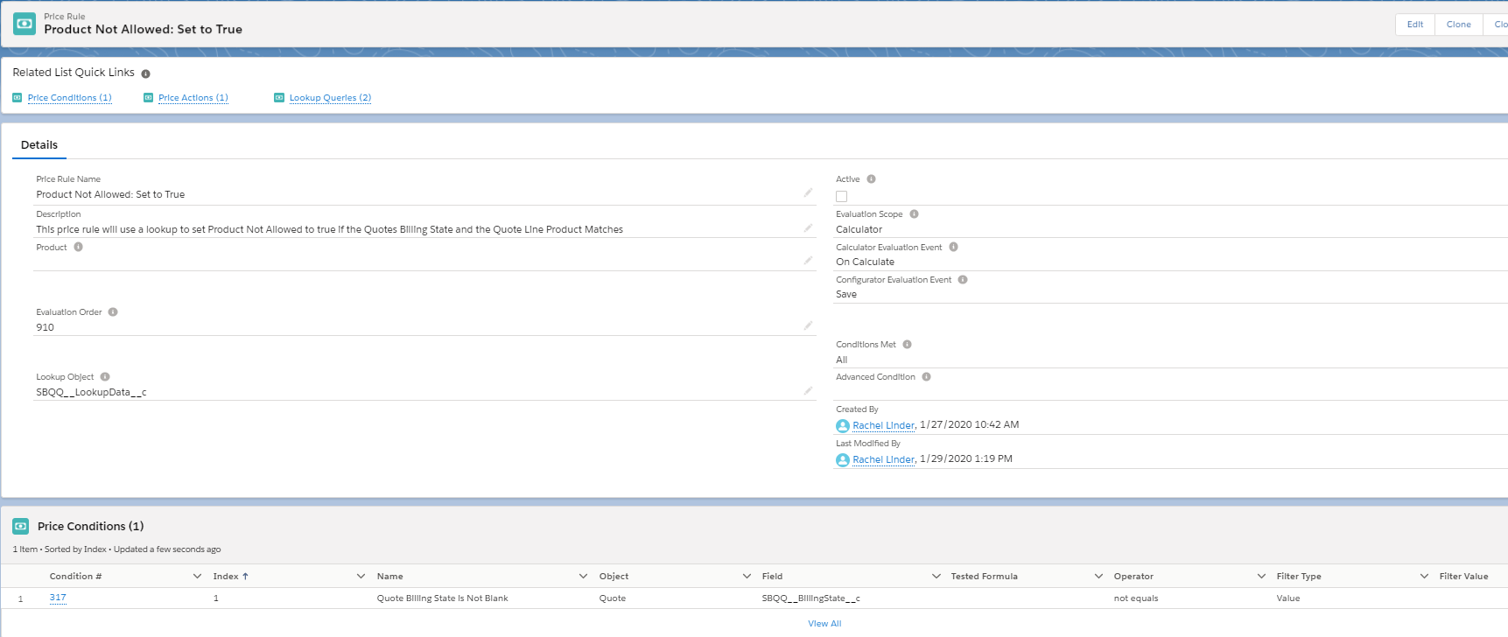The width and height of the screenshot is (1508, 637).
Task: Click the 'not equals' operator cell
Action: (x=1136, y=598)
